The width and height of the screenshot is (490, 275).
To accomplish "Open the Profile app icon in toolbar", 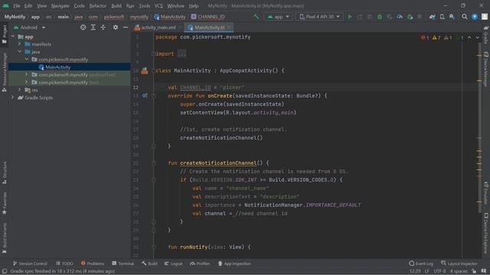I will point(400,17).
